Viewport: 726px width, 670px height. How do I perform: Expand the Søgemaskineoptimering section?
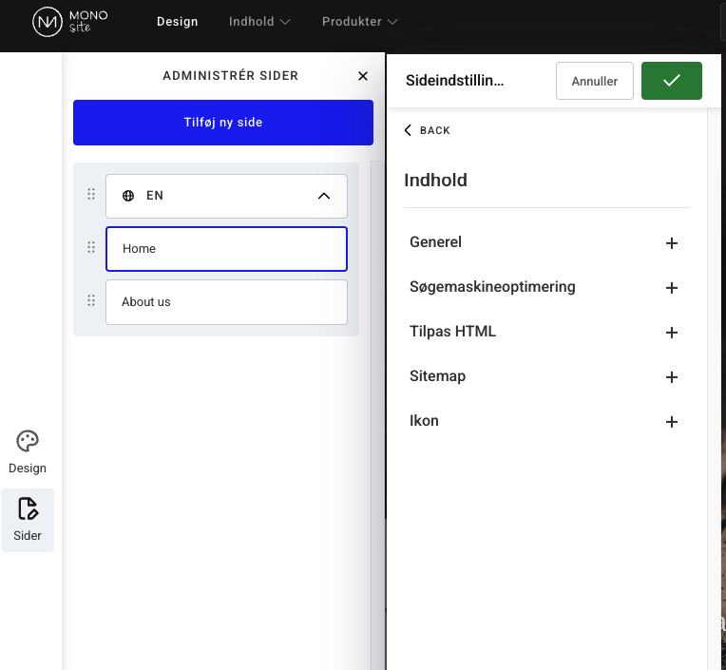[671, 288]
